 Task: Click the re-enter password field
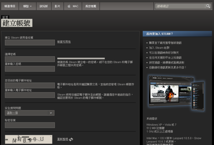(30, 69)
